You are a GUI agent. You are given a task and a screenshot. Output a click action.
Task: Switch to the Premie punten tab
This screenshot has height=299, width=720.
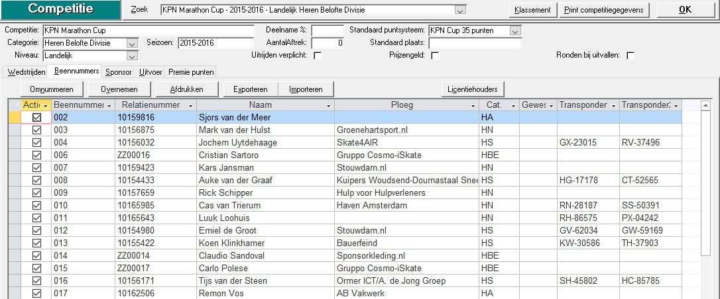(x=190, y=72)
